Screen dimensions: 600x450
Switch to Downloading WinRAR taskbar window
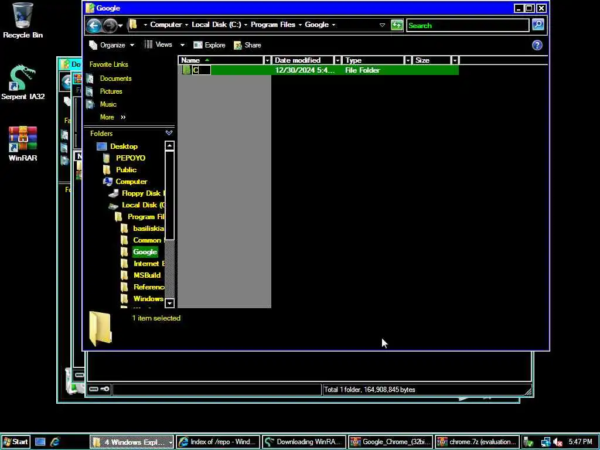(304, 442)
